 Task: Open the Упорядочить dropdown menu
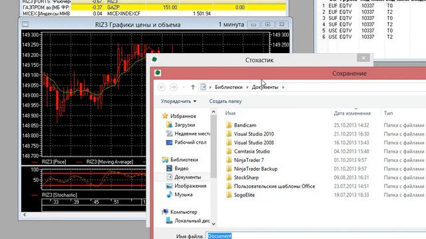(x=178, y=102)
